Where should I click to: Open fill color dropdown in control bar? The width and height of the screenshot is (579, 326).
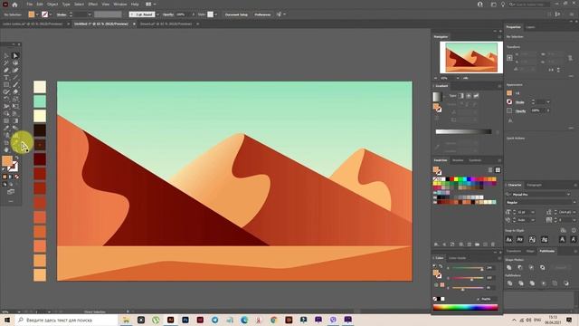(37, 14)
